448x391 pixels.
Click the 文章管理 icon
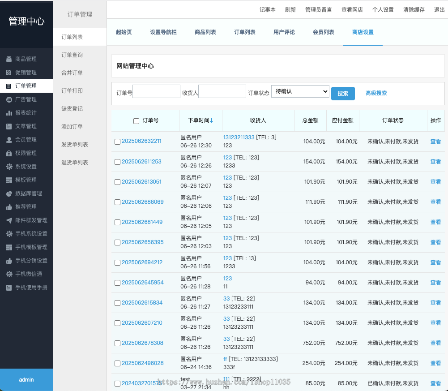click(x=9, y=126)
